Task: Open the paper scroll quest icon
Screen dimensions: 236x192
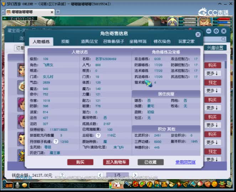Action: pos(172,184)
